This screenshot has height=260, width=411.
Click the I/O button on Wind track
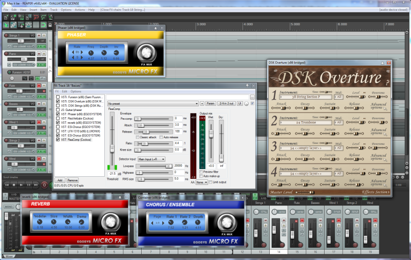tap(32, 159)
